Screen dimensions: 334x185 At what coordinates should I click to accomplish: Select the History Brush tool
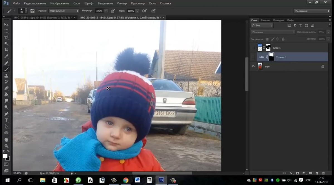click(6, 82)
